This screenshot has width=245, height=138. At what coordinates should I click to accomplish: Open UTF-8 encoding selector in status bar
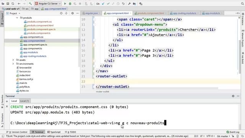210,136
